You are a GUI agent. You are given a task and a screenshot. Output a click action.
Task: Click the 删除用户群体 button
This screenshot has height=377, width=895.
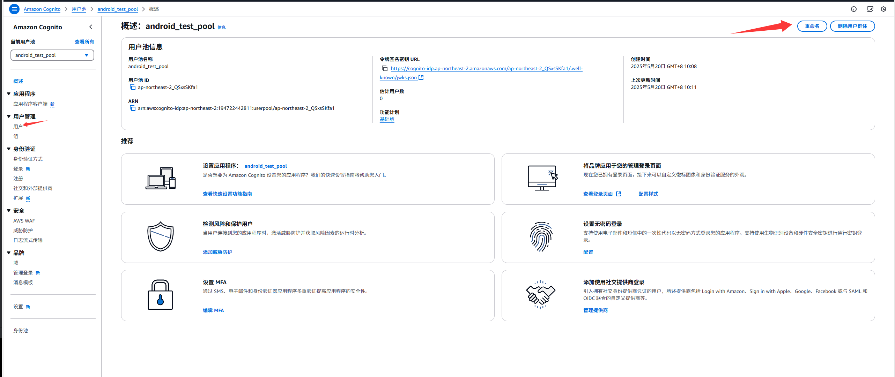[x=852, y=26]
